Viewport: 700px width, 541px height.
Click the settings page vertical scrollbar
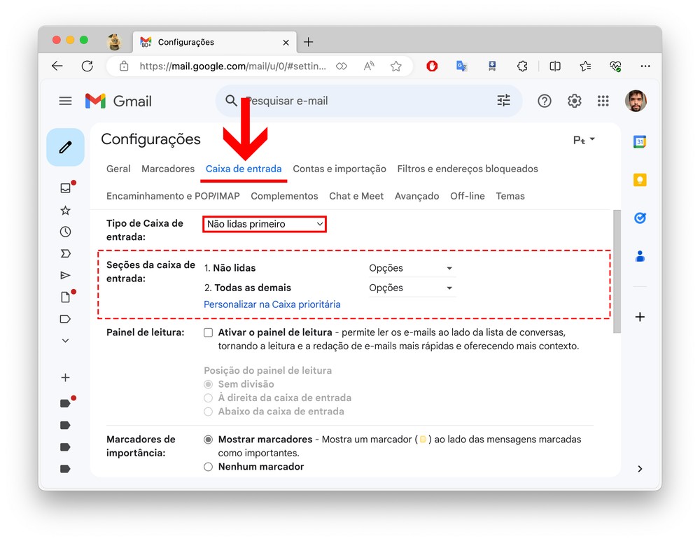[x=617, y=272]
